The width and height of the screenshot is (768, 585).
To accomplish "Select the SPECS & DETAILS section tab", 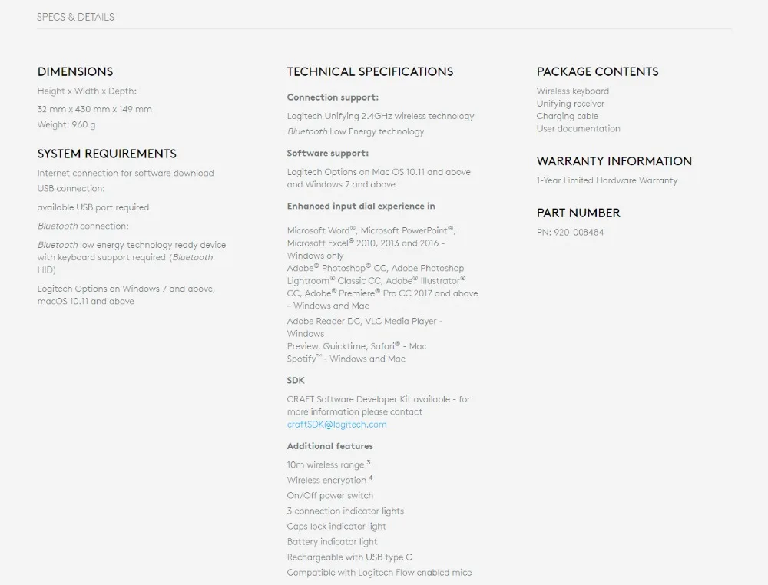I will click(x=75, y=17).
